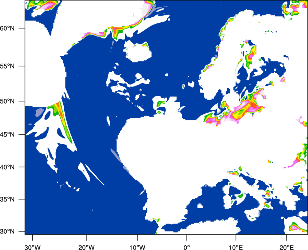Click the 35°N latitude label
308x250 pixels.
point(7,199)
